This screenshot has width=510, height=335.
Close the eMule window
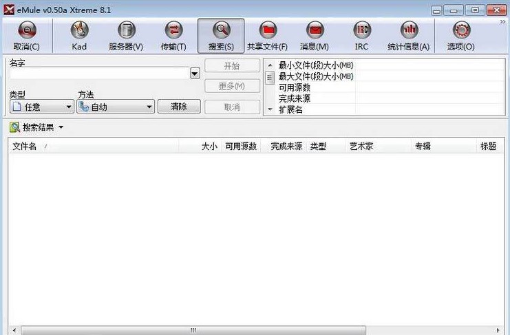(497, 10)
